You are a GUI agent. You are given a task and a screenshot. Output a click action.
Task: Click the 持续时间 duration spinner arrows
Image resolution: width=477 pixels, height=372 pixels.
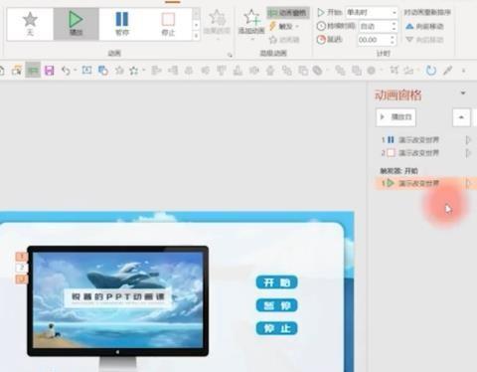[x=394, y=26]
